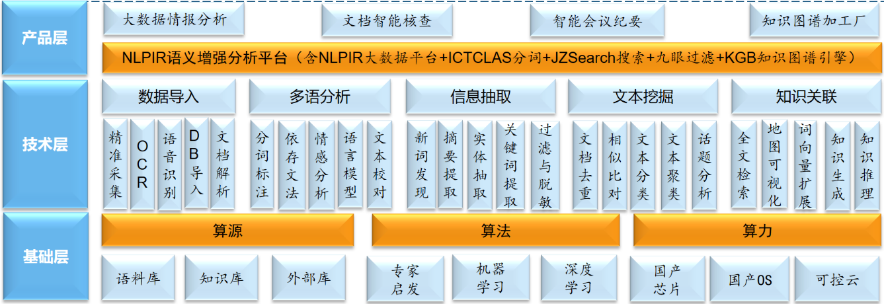884x304 pixels.
Task: Click the 相似比对 box
Action: pos(614,165)
